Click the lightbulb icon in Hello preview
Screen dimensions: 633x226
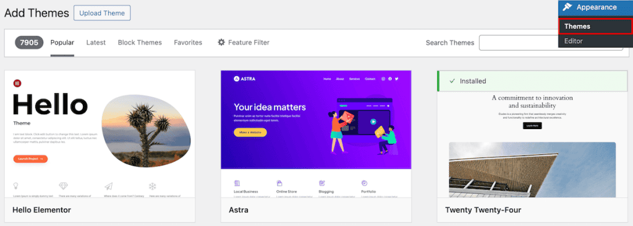16,186
